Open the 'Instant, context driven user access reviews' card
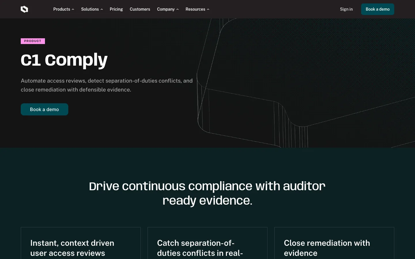The image size is (415, 259). point(81,243)
